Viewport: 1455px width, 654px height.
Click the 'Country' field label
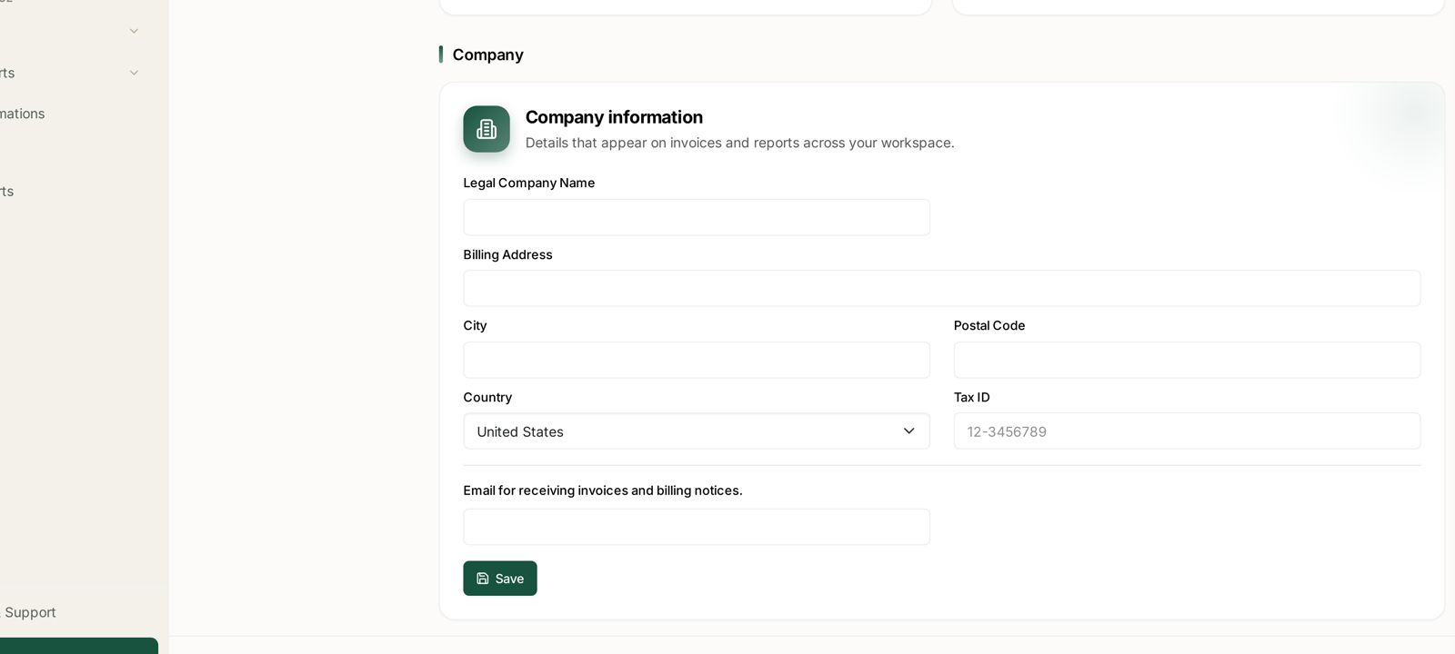(487, 397)
